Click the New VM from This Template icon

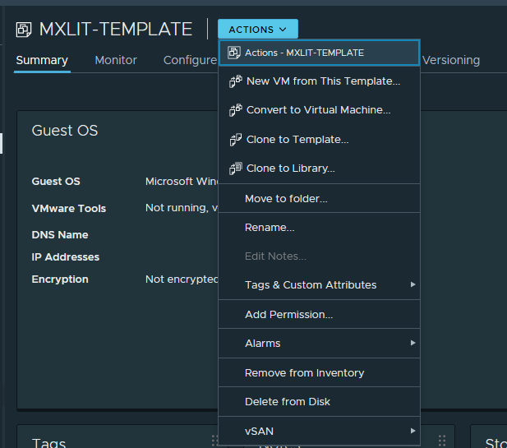coord(235,81)
